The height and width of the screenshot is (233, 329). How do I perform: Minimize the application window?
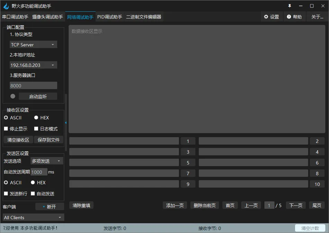[301, 6]
